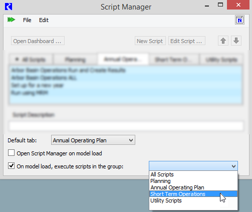This screenshot has height=212, width=252.
Task: Maximize the Script Manager window
Action: (220, 5)
